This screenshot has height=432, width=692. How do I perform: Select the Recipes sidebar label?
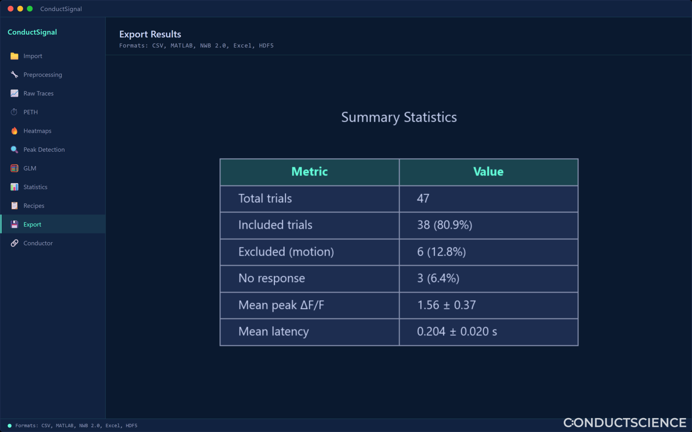click(34, 206)
